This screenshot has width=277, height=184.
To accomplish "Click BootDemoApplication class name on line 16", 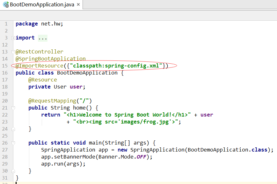I will (x=87, y=73).
